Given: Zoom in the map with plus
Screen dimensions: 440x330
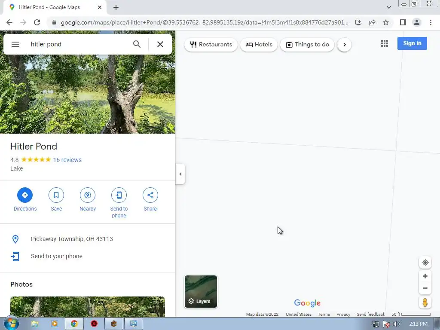Looking at the screenshot, I should pos(425,276).
